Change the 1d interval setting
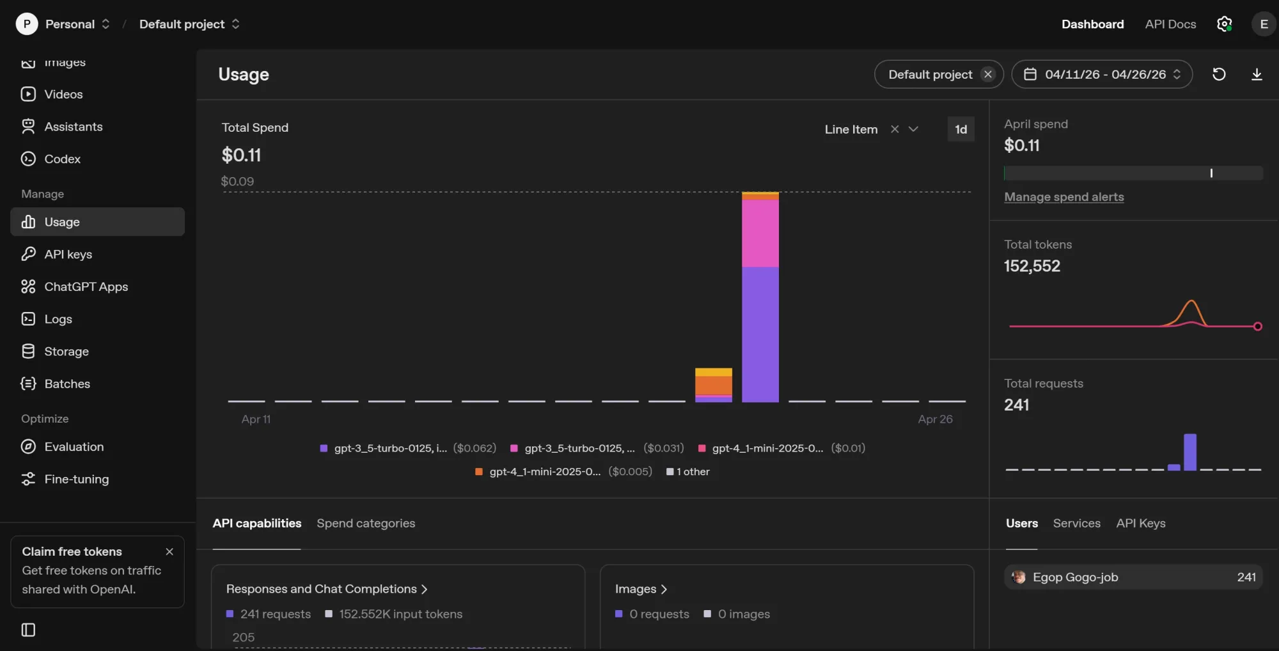Screen dimensions: 1279x651 point(961,129)
